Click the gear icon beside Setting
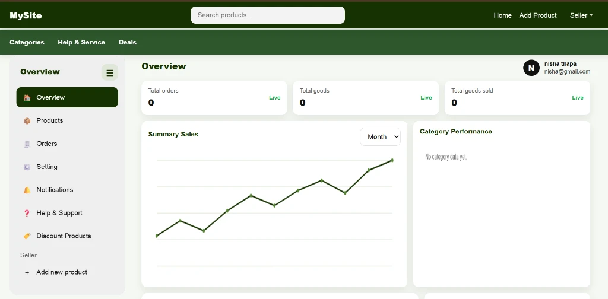Image resolution: width=608 pixels, height=299 pixels. click(x=27, y=167)
